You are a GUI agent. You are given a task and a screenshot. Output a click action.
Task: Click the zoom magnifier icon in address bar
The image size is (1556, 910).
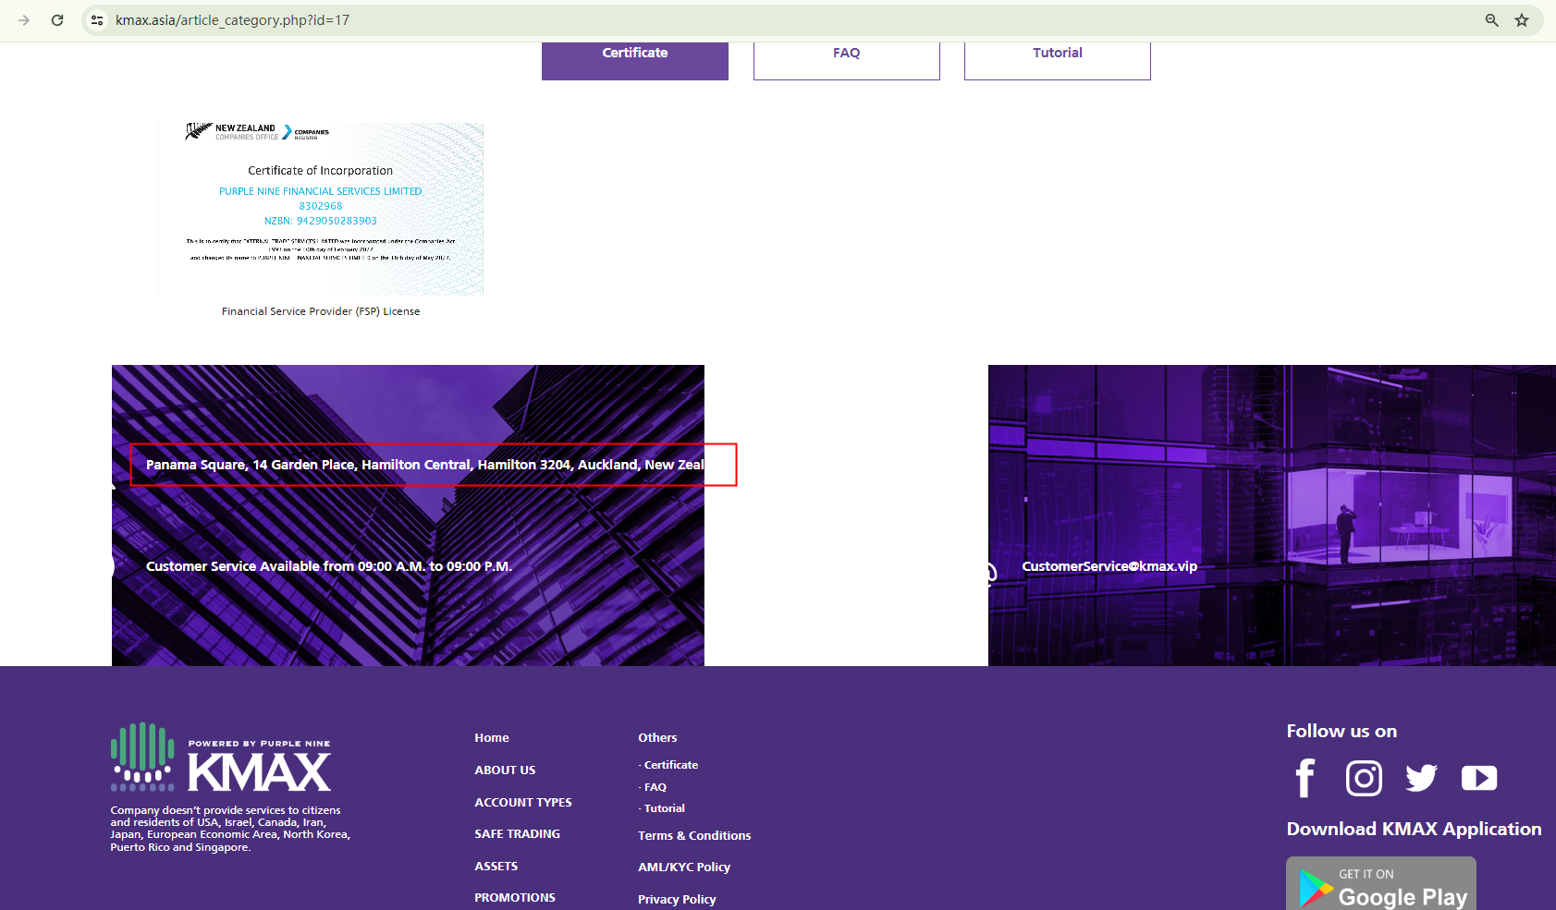pyautogui.click(x=1491, y=20)
